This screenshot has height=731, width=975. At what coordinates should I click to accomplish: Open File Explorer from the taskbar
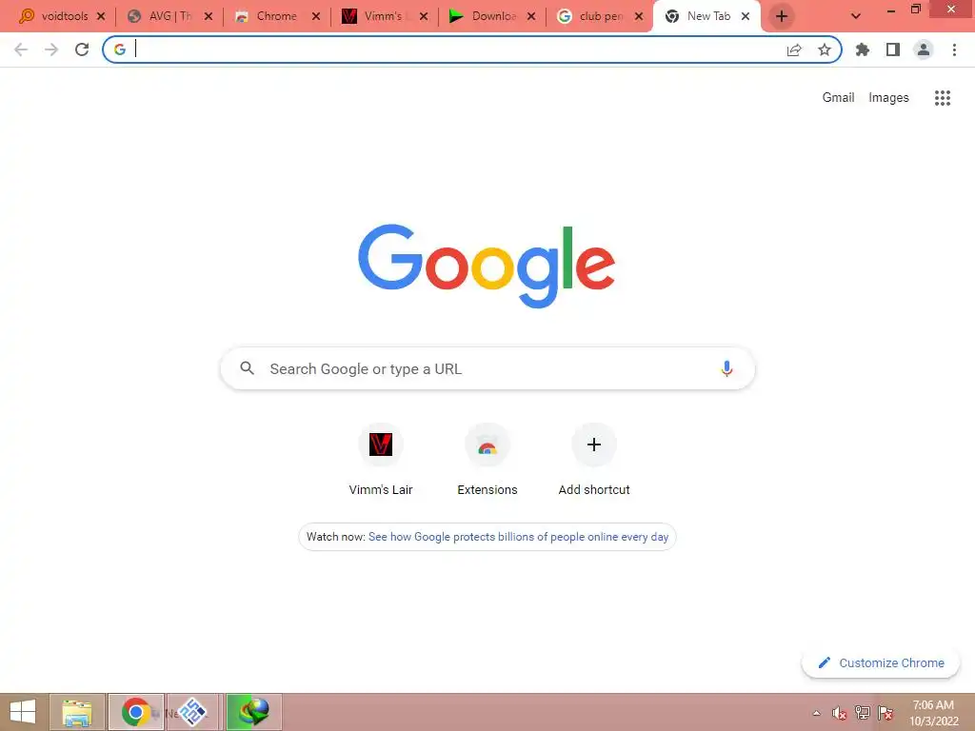pos(77,712)
